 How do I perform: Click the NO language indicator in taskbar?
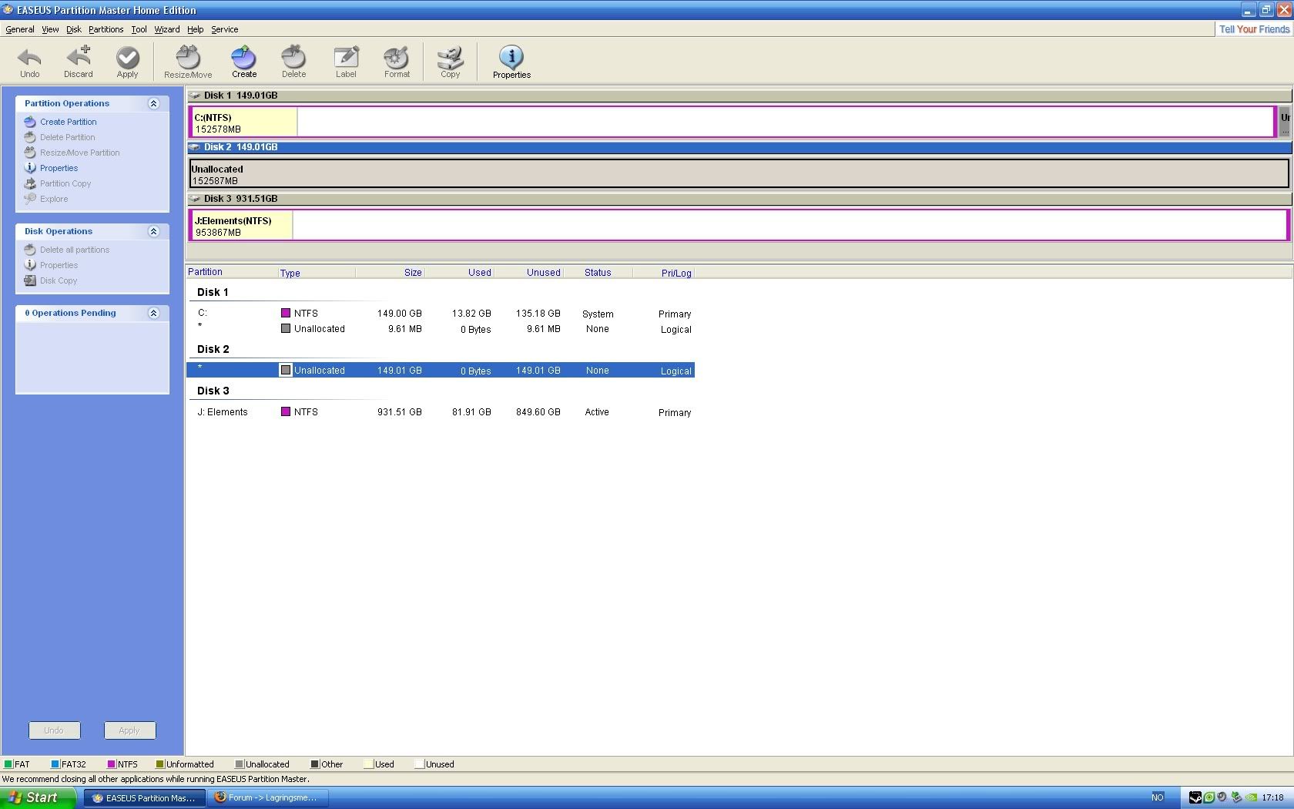point(1157,797)
